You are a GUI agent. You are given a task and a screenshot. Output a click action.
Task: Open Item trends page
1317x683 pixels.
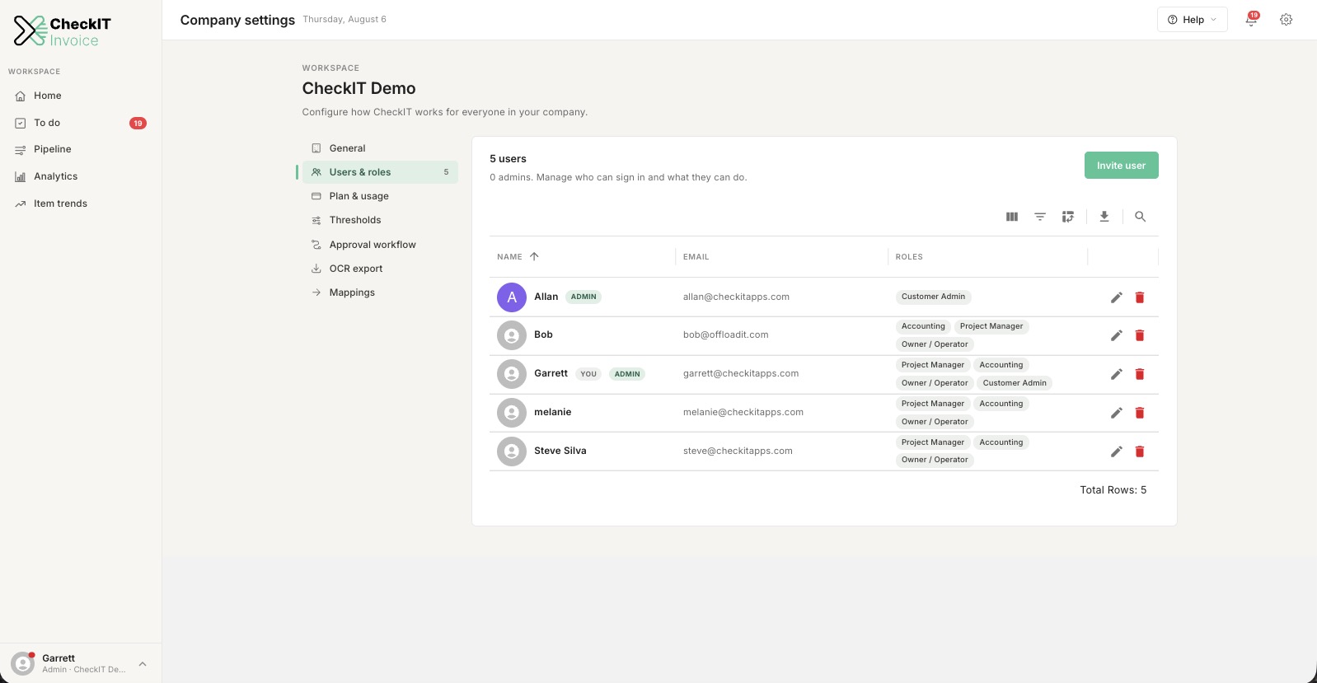pyautogui.click(x=81, y=203)
